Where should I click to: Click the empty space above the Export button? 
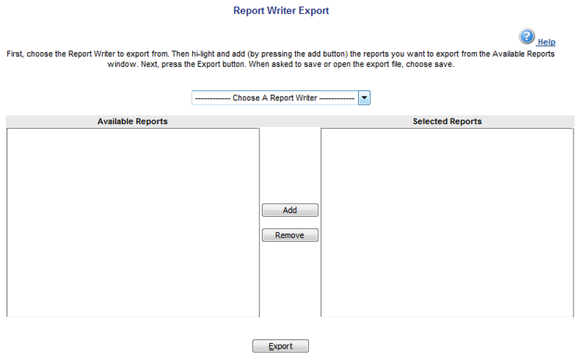[280, 327]
